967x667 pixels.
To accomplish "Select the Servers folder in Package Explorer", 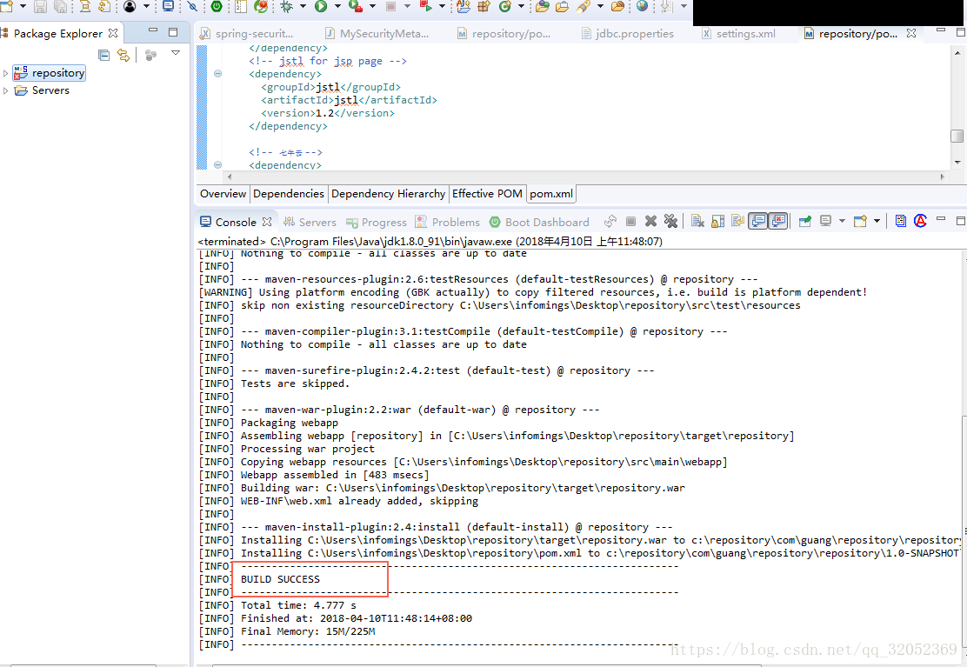I will (x=42, y=90).
